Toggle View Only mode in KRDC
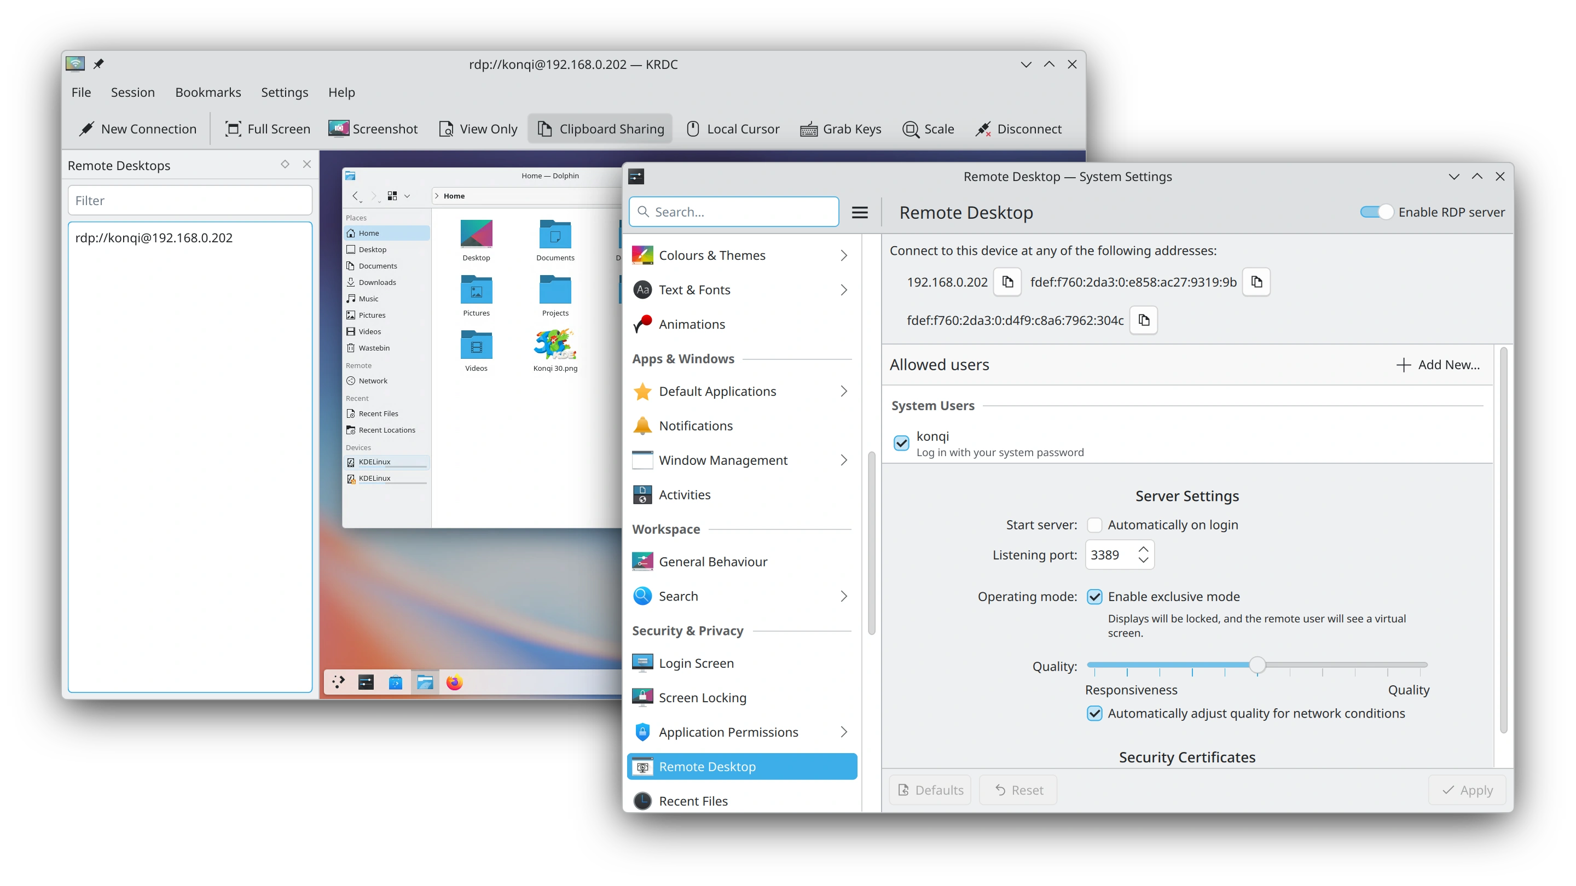Viewport: 1576px width, 886px height. click(x=478, y=129)
